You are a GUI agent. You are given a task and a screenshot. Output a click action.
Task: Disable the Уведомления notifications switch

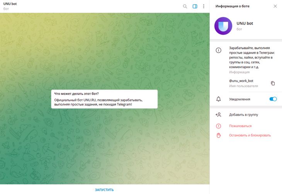tap(273, 99)
